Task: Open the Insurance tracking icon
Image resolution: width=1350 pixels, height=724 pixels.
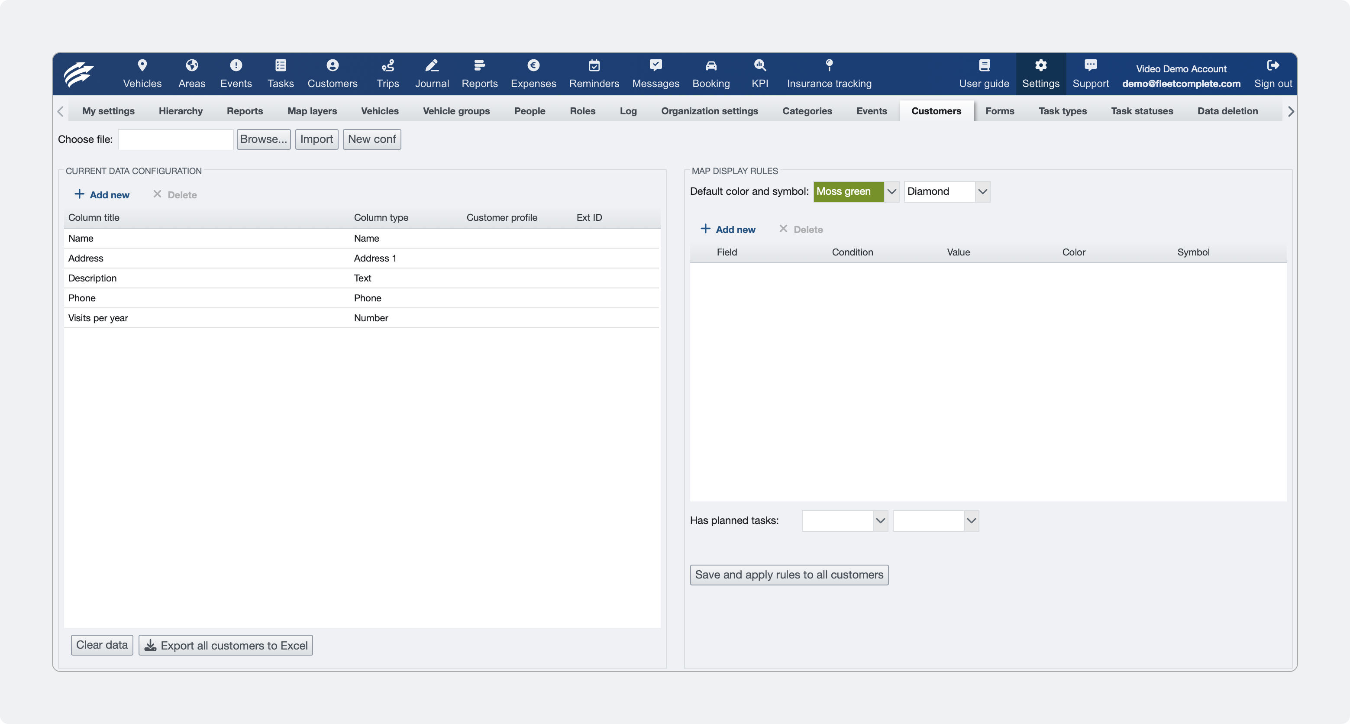Action: click(x=829, y=65)
